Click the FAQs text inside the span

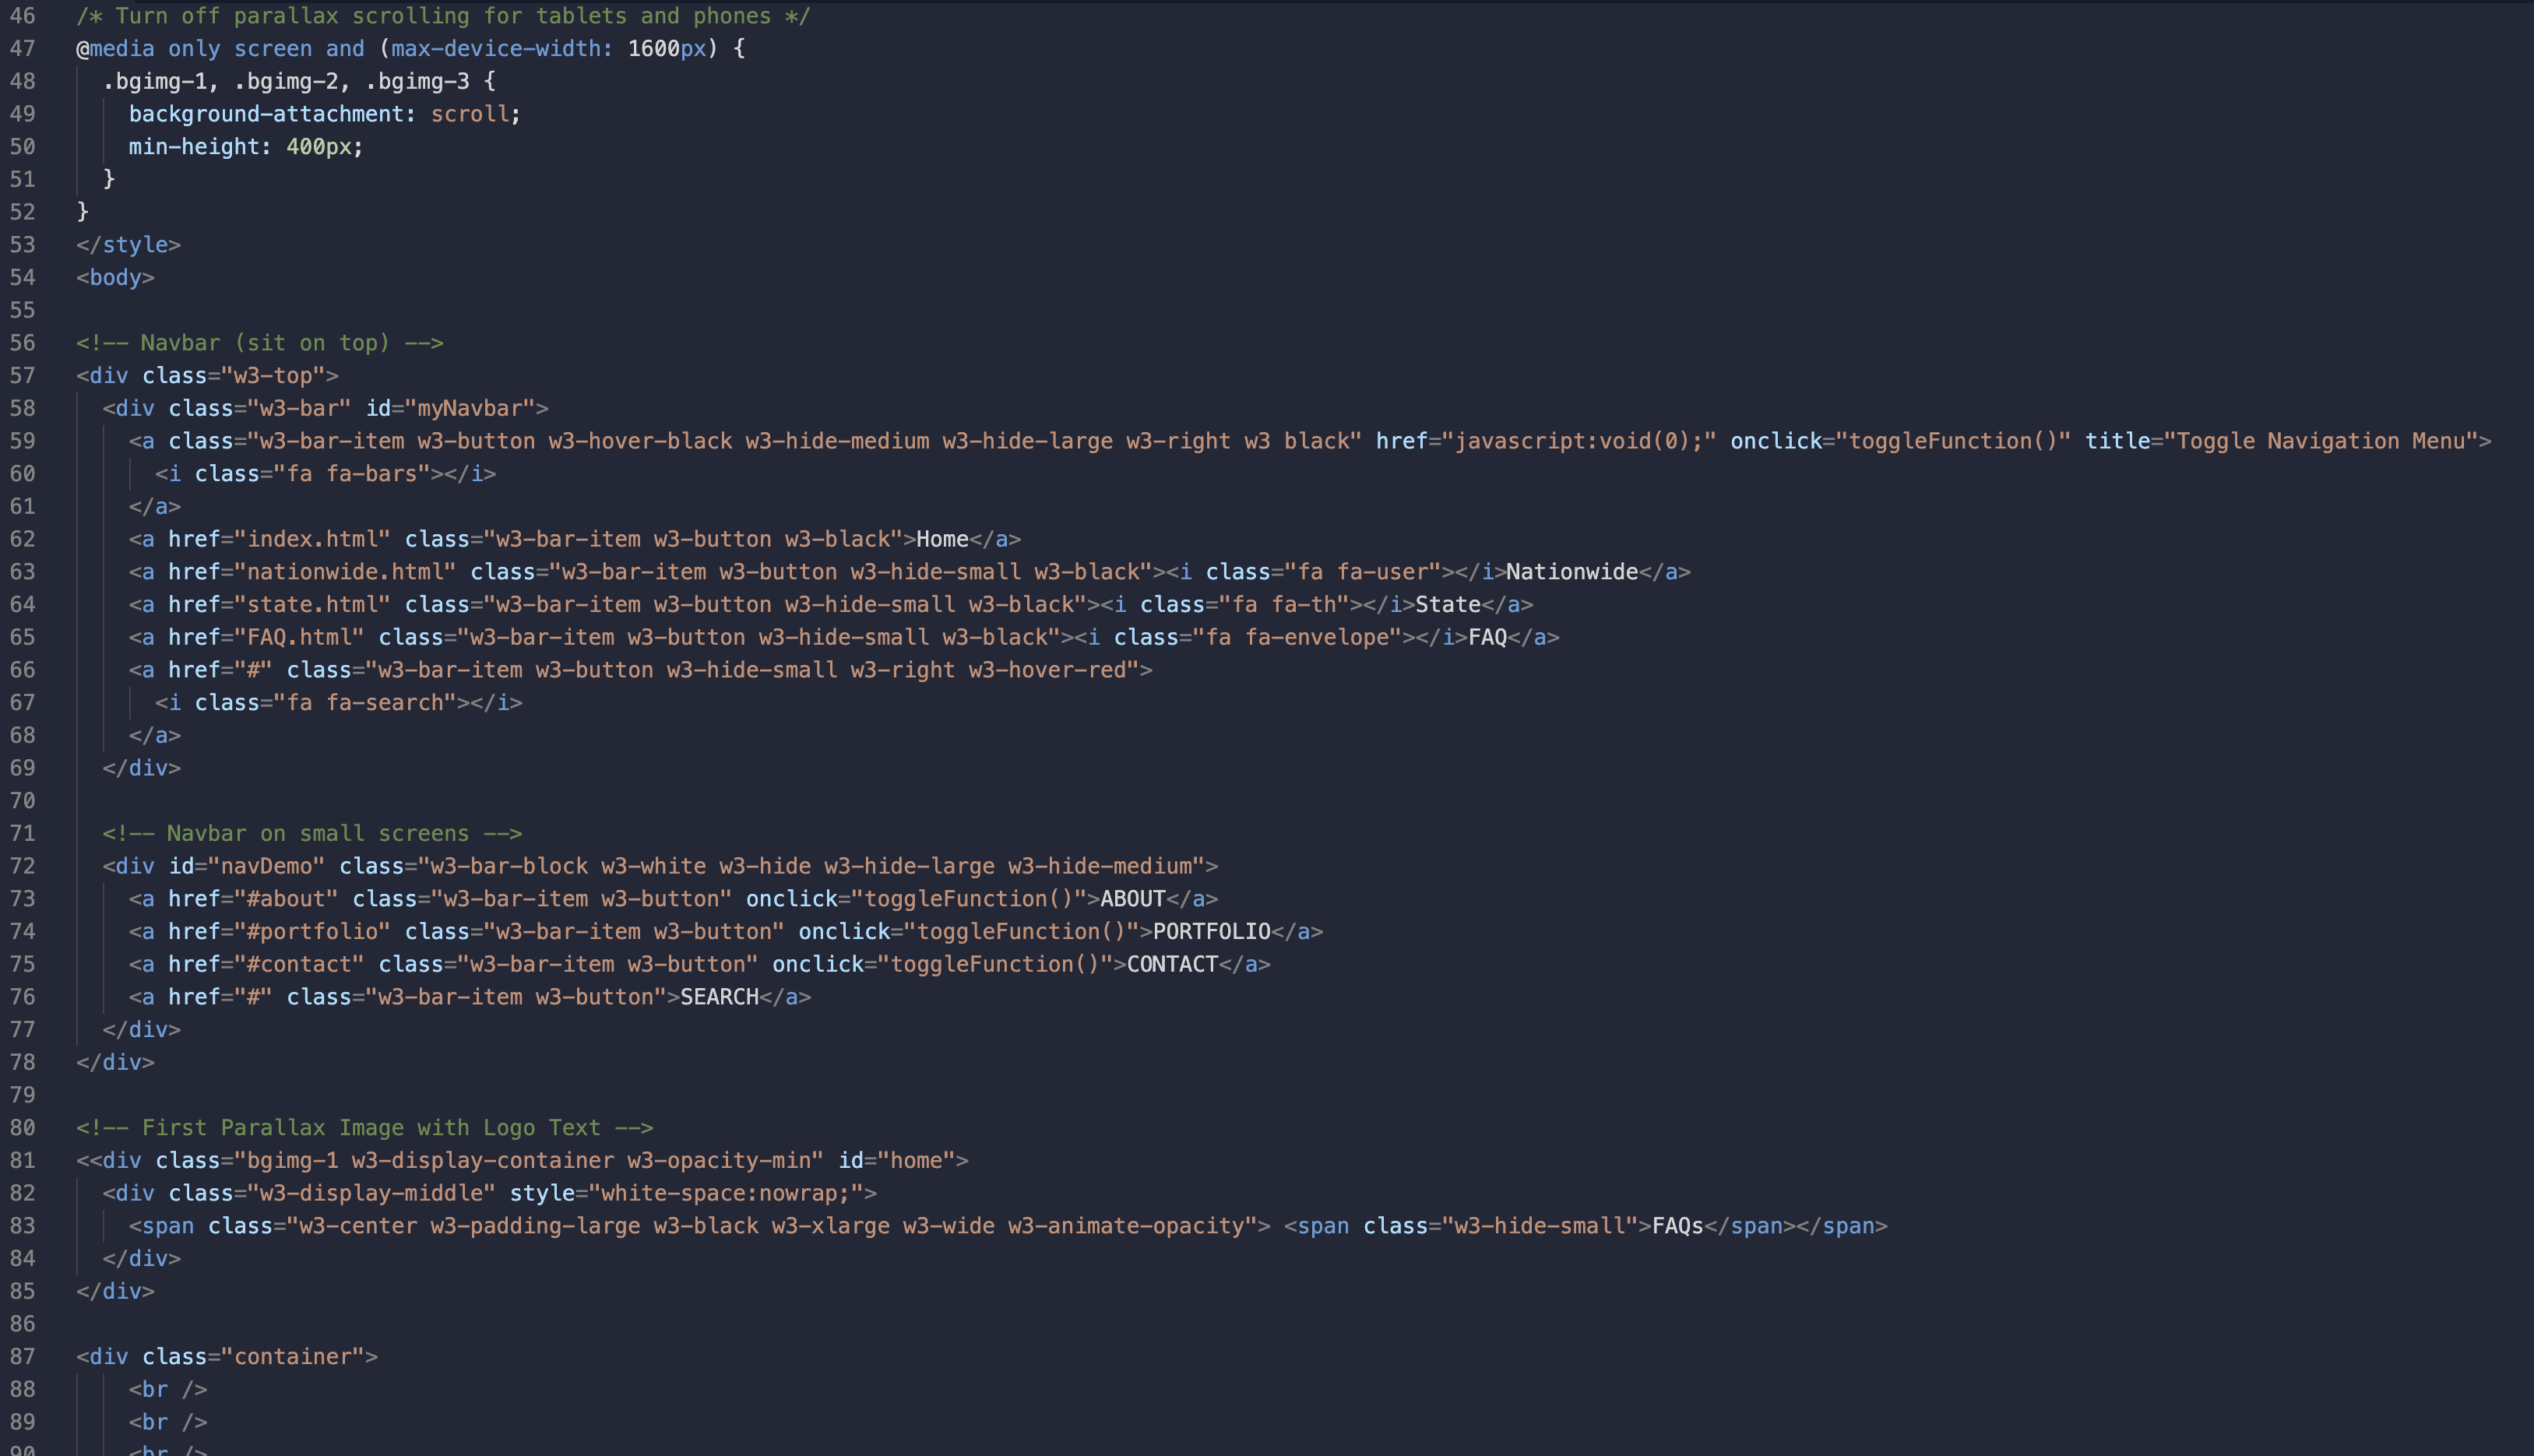1677,1226
